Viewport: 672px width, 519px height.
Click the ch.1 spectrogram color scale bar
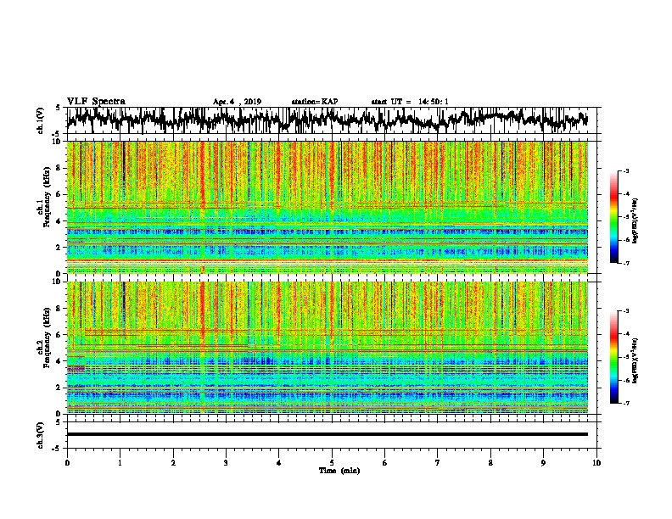pos(614,217)
